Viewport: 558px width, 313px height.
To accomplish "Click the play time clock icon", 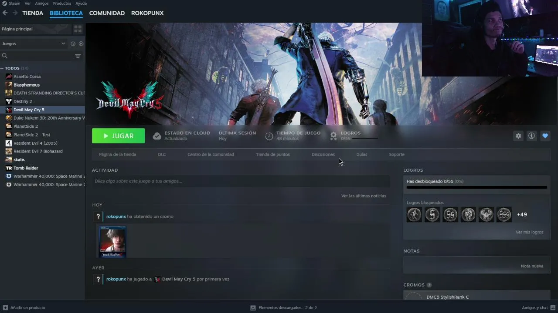I will 269,136.
